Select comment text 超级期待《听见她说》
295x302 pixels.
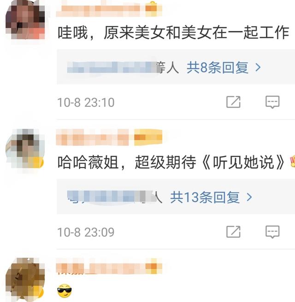(x=210, y=163)
